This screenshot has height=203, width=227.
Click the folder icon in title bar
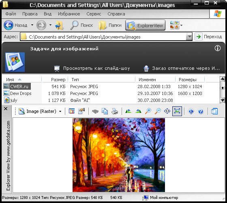pyautogui.click(x=5, y=4)
